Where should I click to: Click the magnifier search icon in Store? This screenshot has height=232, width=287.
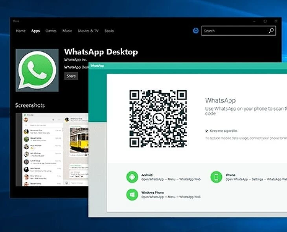pyautogui.click(x=271, y=31)
